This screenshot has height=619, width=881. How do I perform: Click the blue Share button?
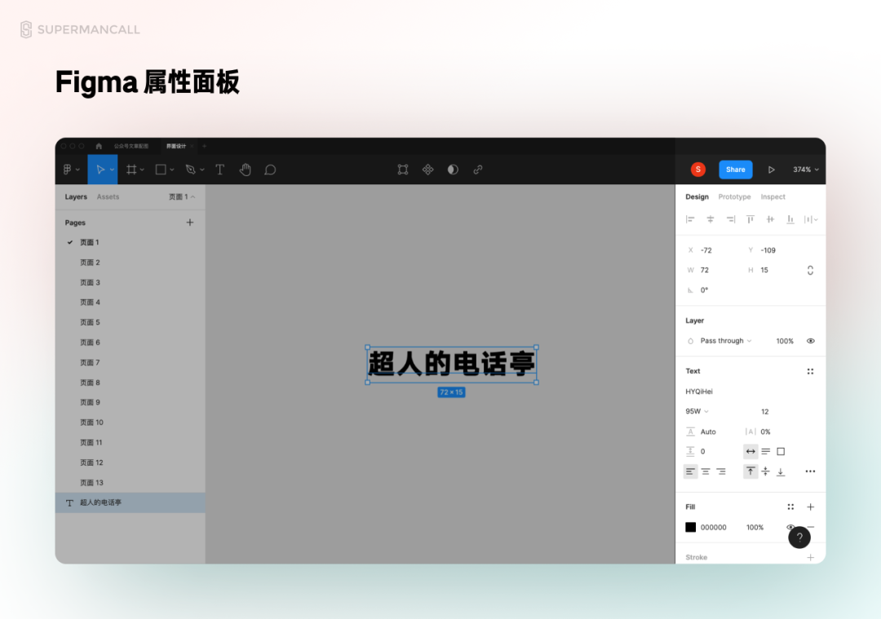(x=735, y=169)
